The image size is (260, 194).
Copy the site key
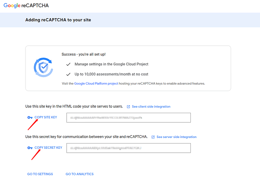[x=46, y=117]
